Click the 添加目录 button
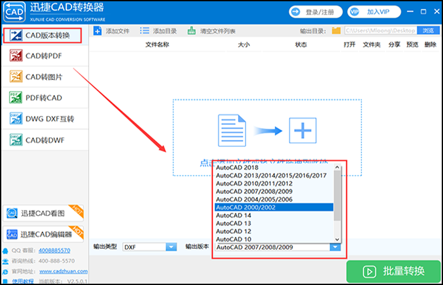This screenshot has width=443, height=285. [x=158, y=31]
